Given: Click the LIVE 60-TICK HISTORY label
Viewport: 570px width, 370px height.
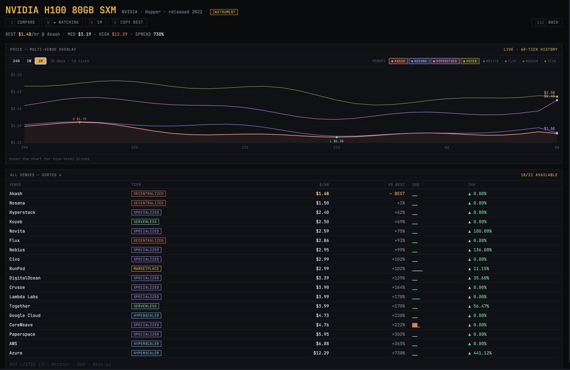Looking at the screenshot, I should click(531, 49).
